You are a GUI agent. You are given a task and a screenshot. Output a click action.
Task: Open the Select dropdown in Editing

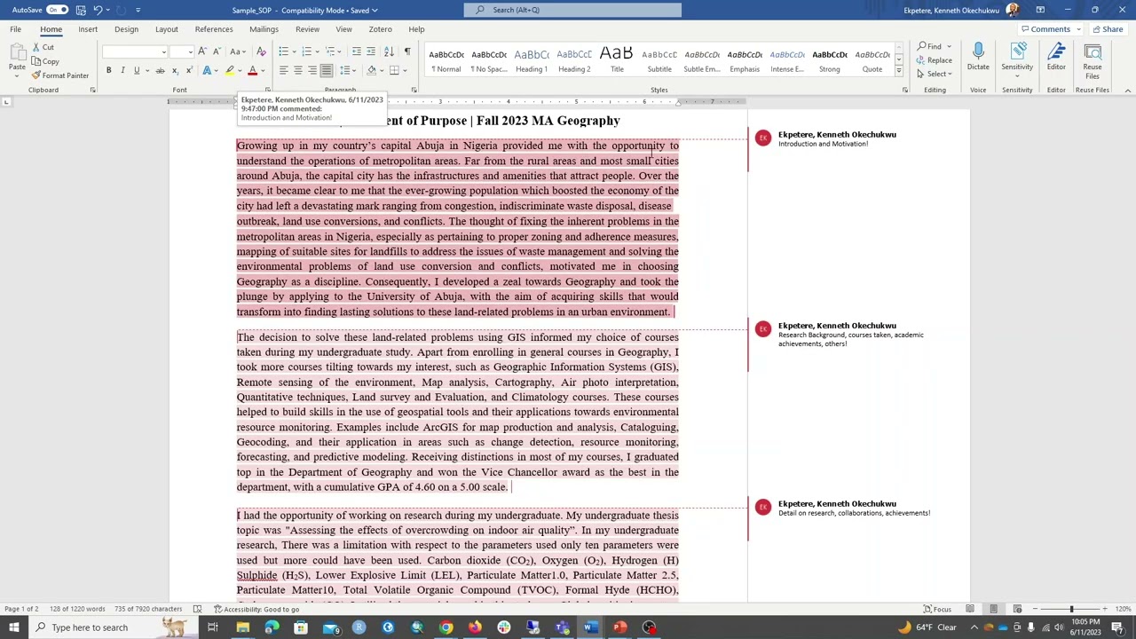pos(935,74)
